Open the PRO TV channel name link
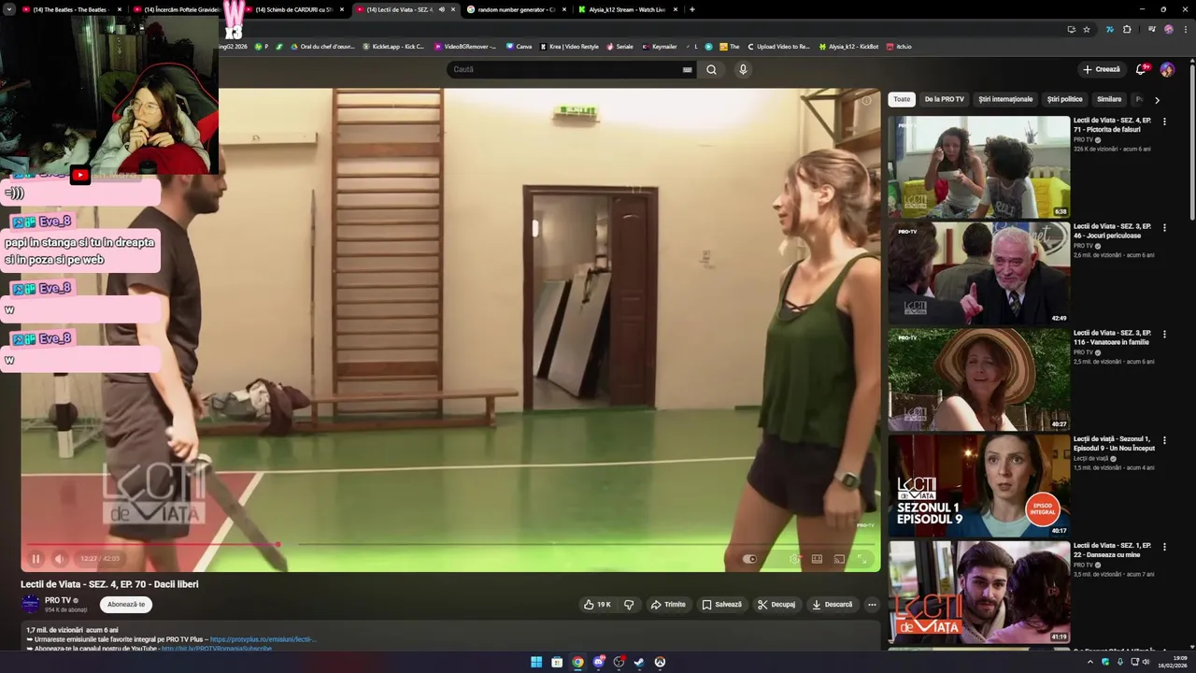The width and height of the screenshot is (1196, 673). click(x=58, y=600)
